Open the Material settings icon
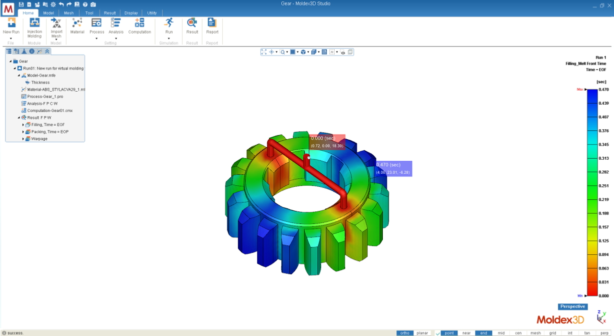 (77, 23)
